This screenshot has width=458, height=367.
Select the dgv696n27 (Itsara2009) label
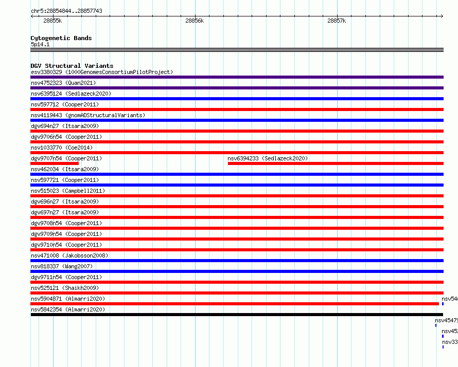tap(65, 201)
